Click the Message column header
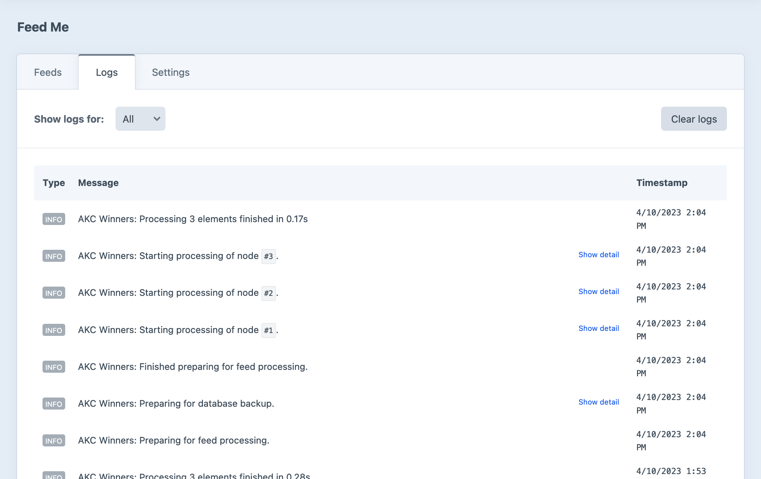 [x=98, y=183]
